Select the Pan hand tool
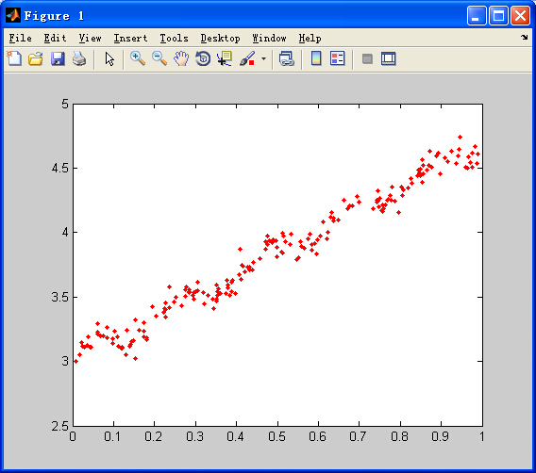The height and width of the screenshot is (473, 536). point(181,58)
